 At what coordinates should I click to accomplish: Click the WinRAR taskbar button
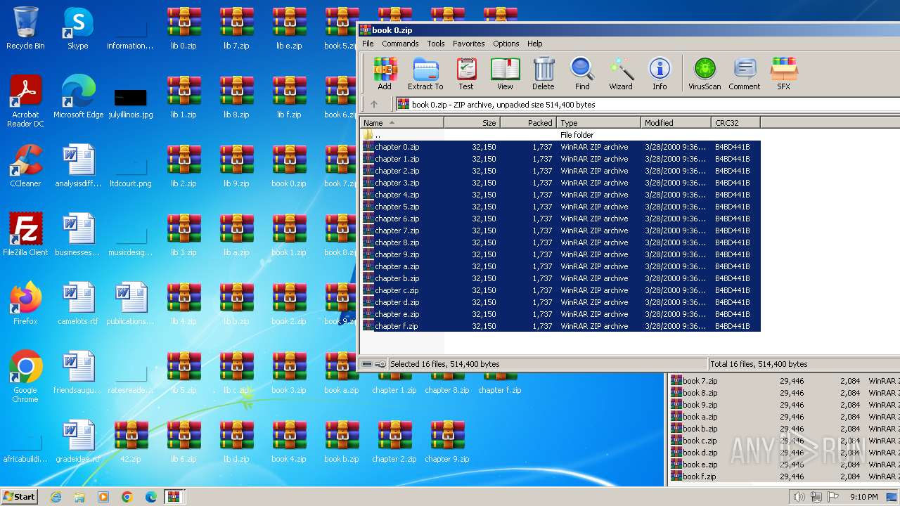[x=174, y=497]
